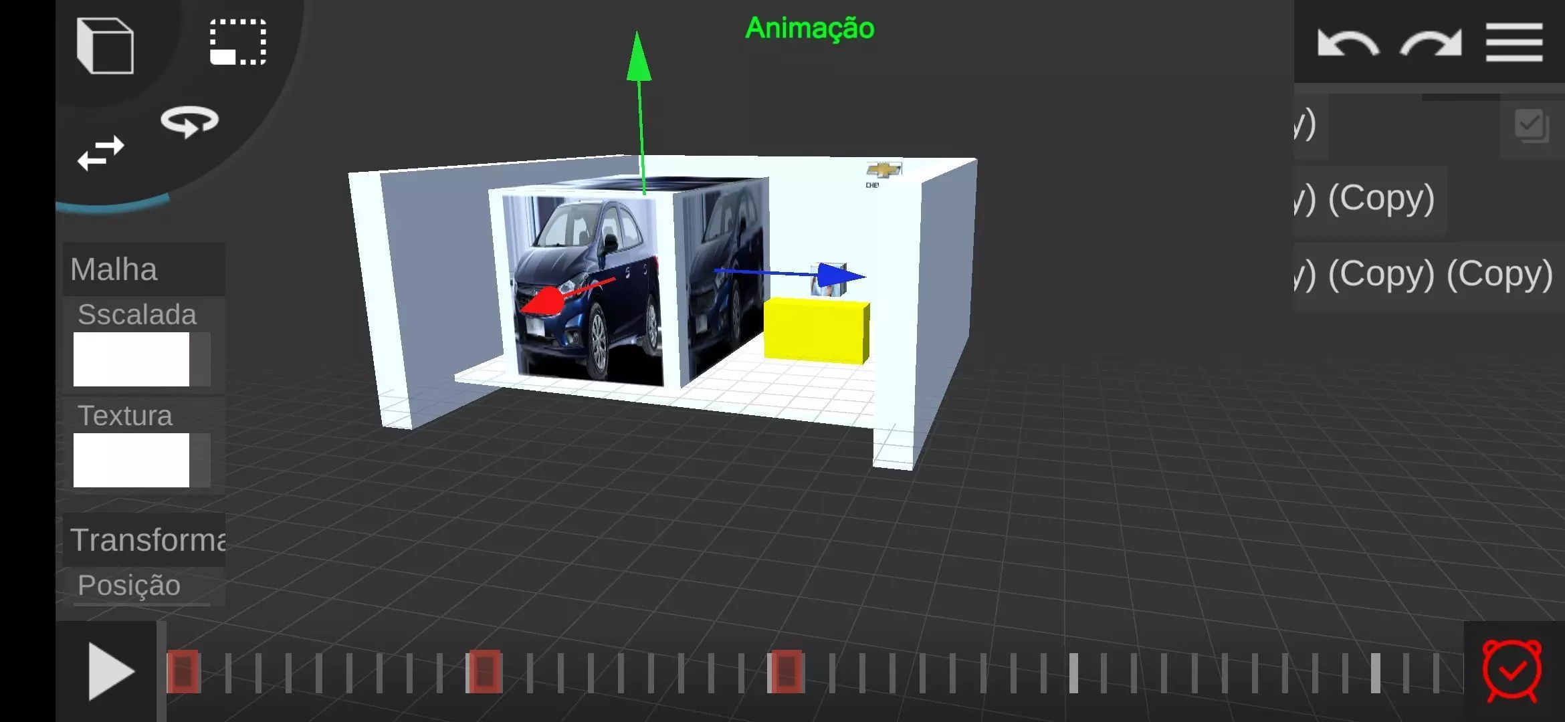Open the cube object mode icon

click(105, 45)
